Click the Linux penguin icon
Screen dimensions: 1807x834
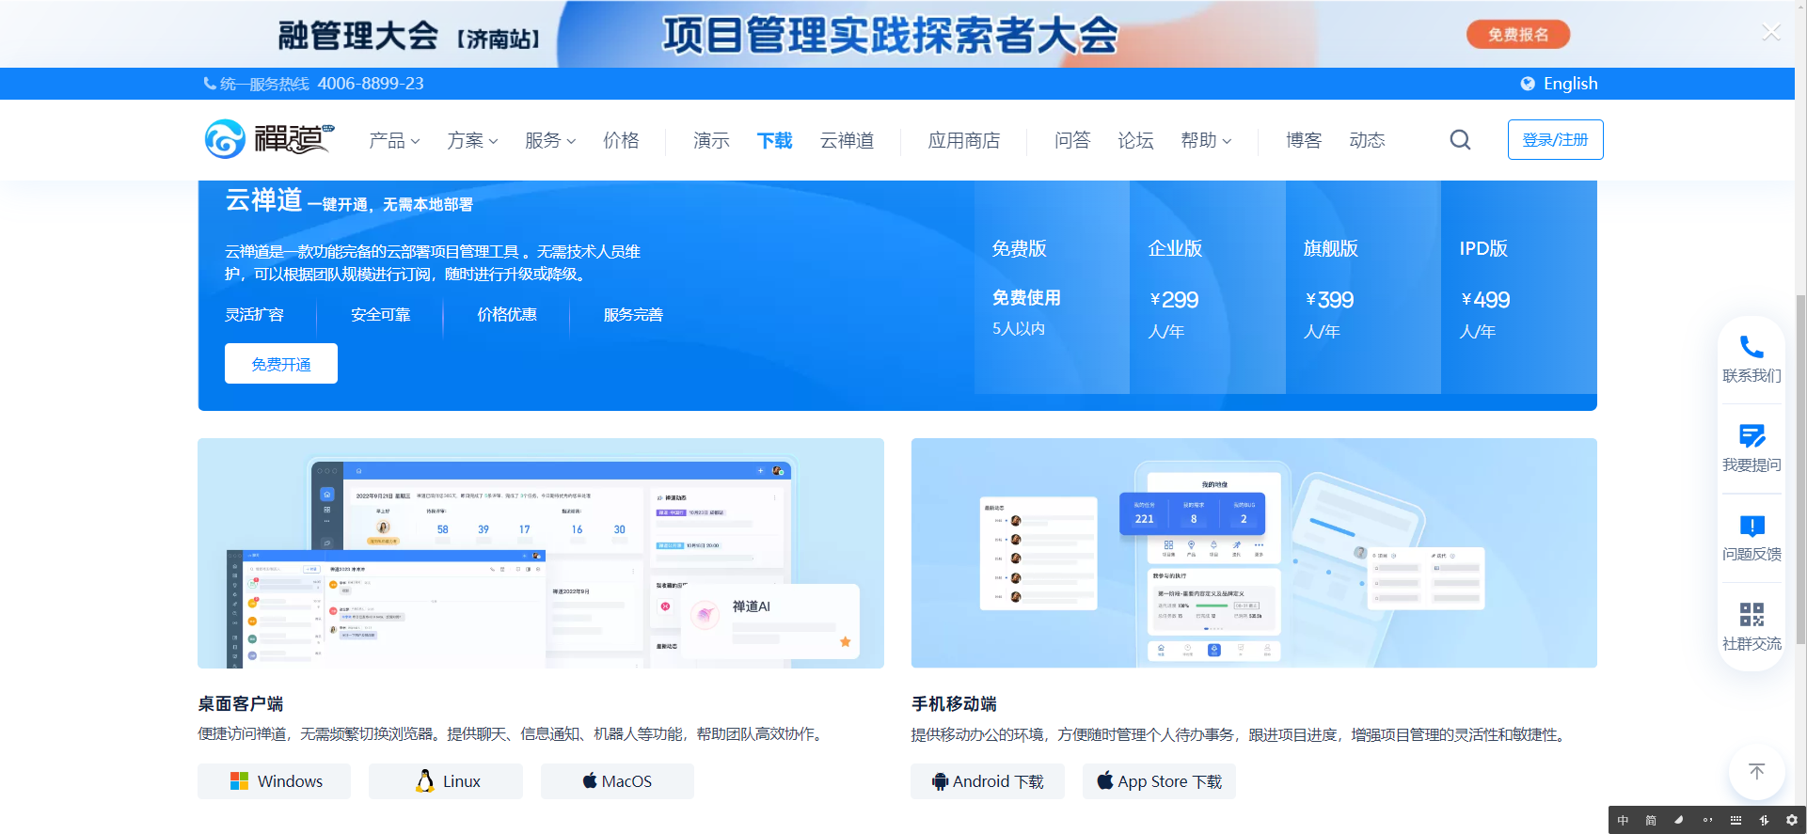(x=425, y=781)
